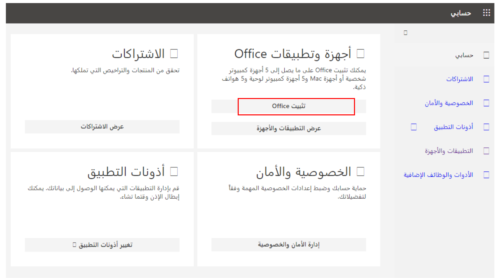This screenshot has height=278, width=495.
Task: Click the الاشتراكات sidebar icon
Action: (486, 79)
